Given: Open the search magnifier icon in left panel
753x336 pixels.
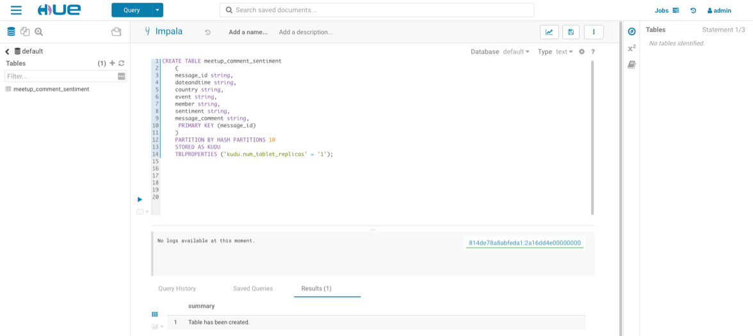Looking at the screenshot, I should pyautogui.click(x=39, y=32).
